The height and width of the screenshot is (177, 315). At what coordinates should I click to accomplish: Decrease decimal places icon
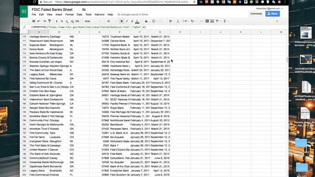tap(67, 21)
